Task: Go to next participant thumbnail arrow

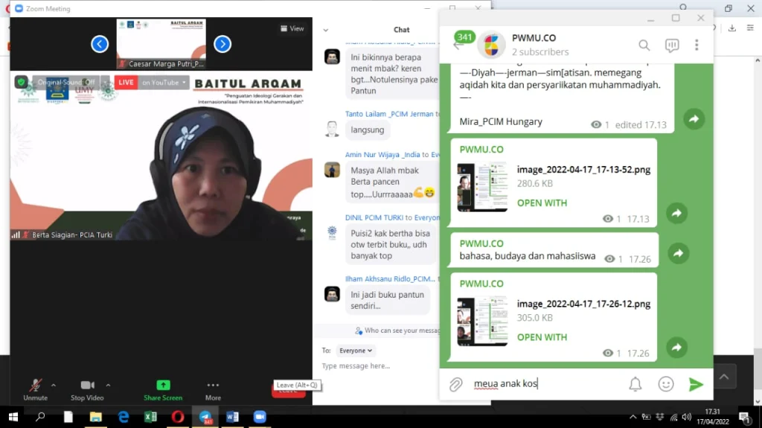Action: coord(222,44)
